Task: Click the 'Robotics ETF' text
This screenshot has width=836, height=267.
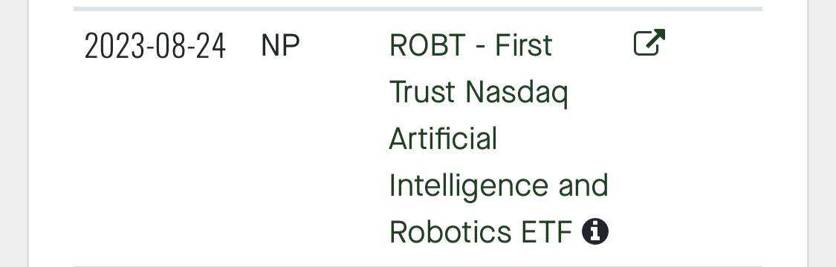Action: pyautogui.click(x=480, y=232)
